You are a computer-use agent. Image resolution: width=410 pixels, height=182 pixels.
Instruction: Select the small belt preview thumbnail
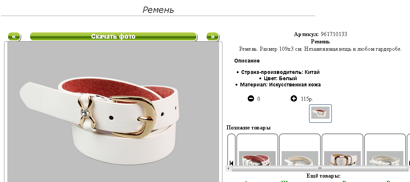coord(320,113)
